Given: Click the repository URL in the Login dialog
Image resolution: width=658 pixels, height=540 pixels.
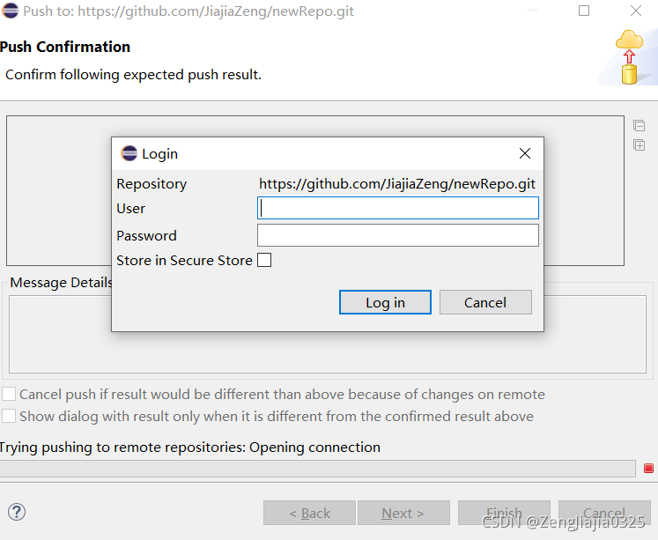Looking at the screenshot, I should coord(397,184).
